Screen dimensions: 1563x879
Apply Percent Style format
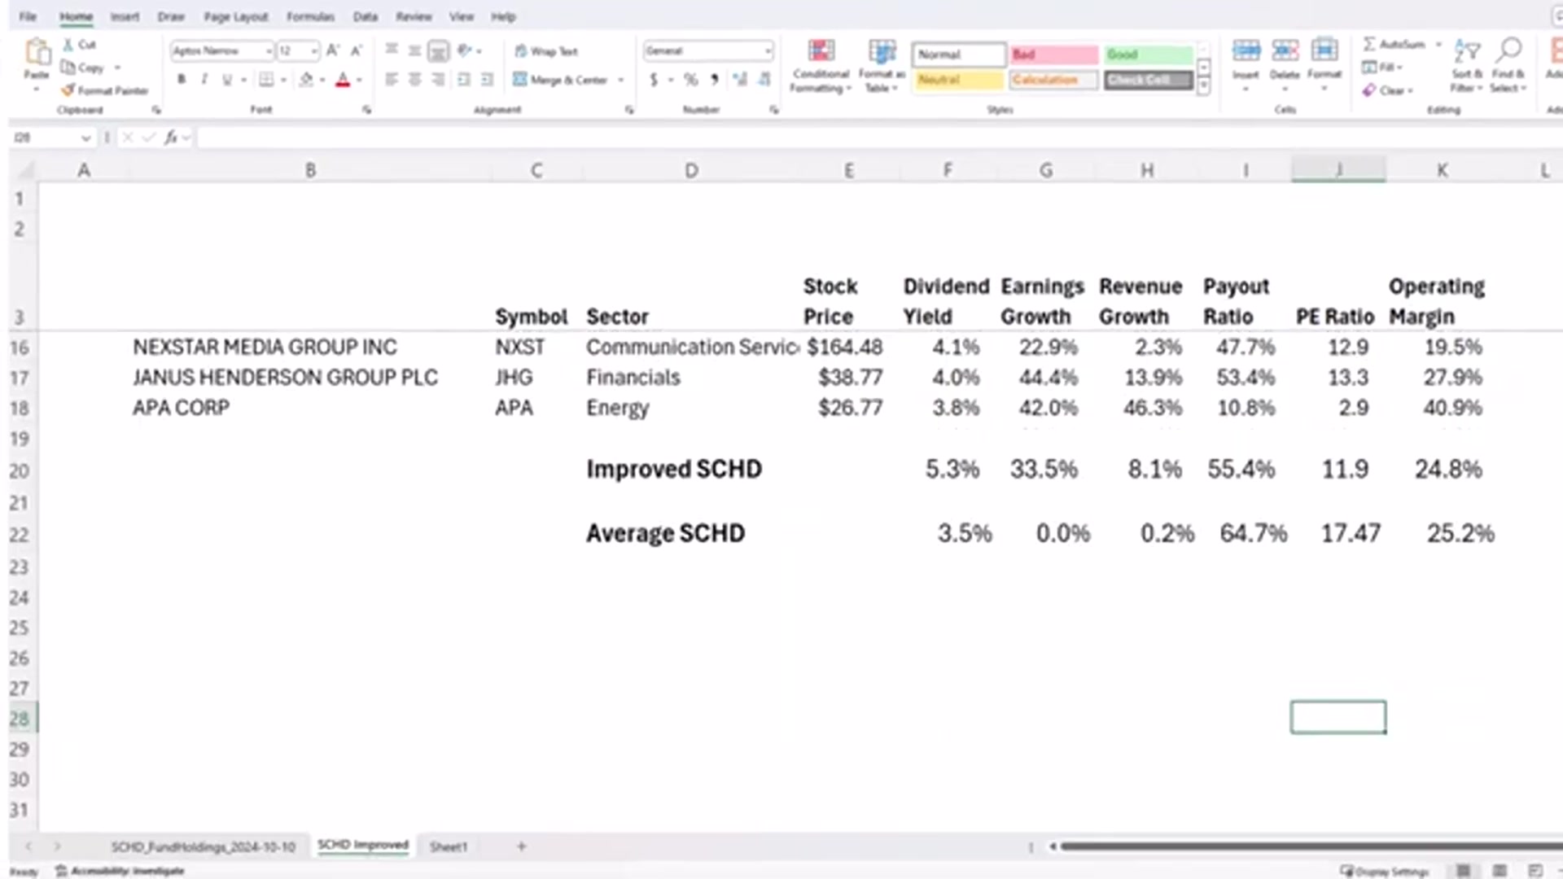690,79
